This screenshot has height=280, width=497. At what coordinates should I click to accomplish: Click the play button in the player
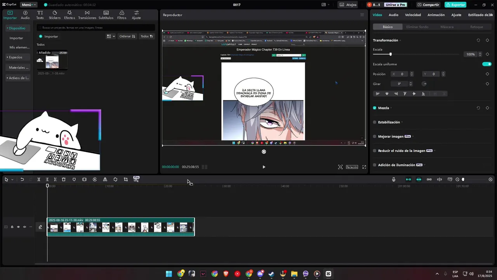point(264,167)
